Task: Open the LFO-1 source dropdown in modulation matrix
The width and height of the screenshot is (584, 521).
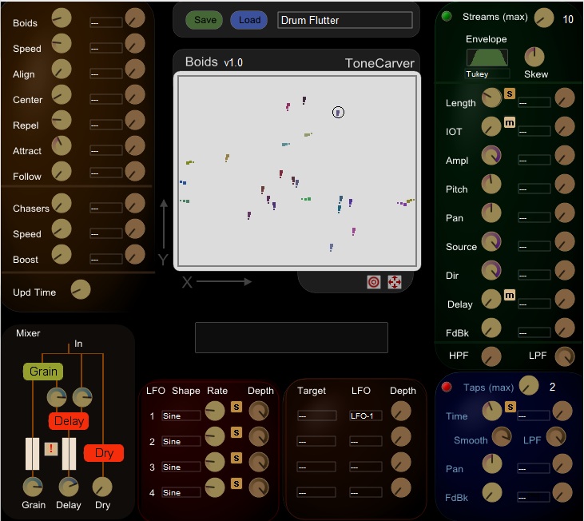Action: tap(366, 416)
